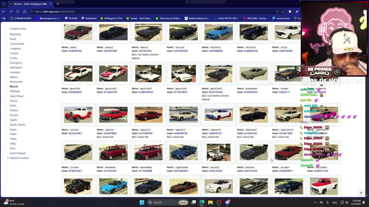Open Discord from the taskbar
369x207 pixels.
227,202
